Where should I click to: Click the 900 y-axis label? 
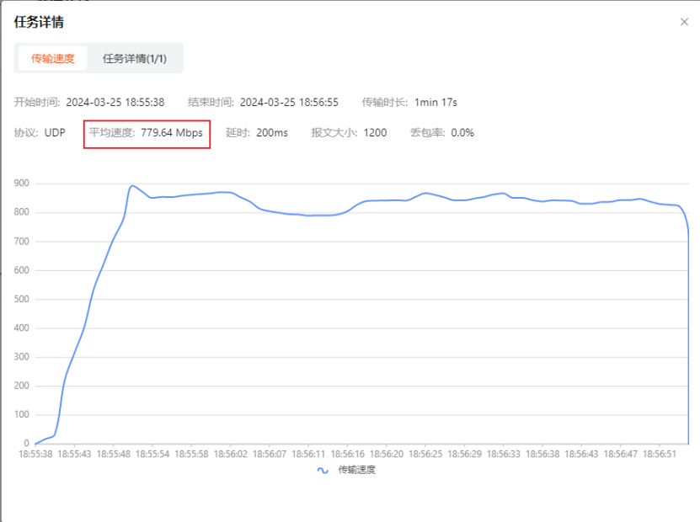pos(22,183)
